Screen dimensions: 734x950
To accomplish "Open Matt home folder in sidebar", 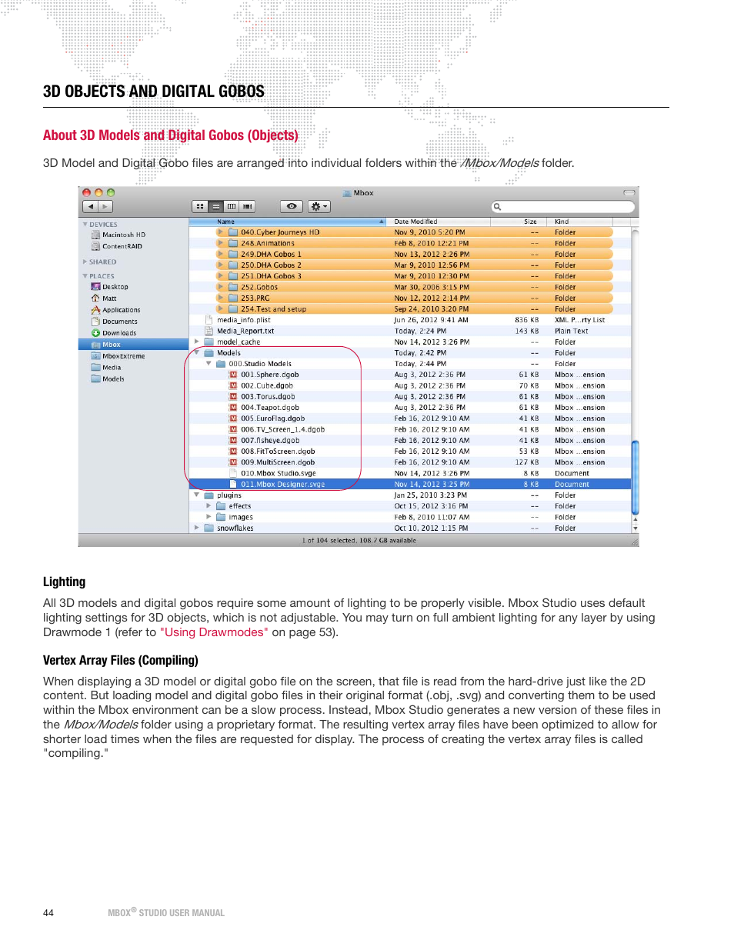I will [x=104, y=298].
